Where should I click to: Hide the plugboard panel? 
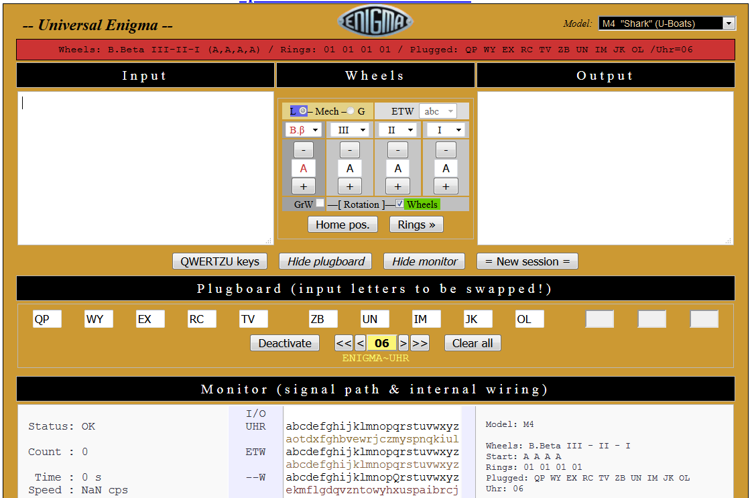pyautogui.click(x=325, y=261)
